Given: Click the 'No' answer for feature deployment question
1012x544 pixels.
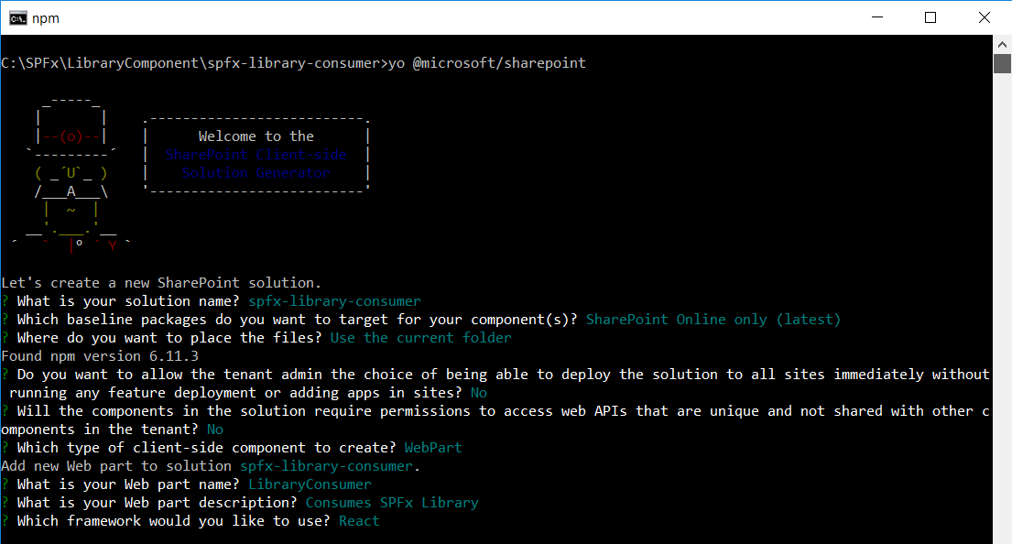Looking at the screenshot, I should coord(479,393).
